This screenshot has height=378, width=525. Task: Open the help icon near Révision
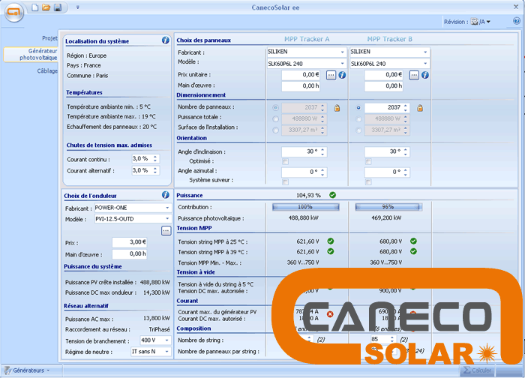(517, 22)
